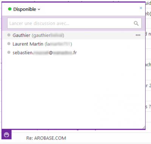
Task: Open the Disponible status dropdown
Action: (26, 9)
